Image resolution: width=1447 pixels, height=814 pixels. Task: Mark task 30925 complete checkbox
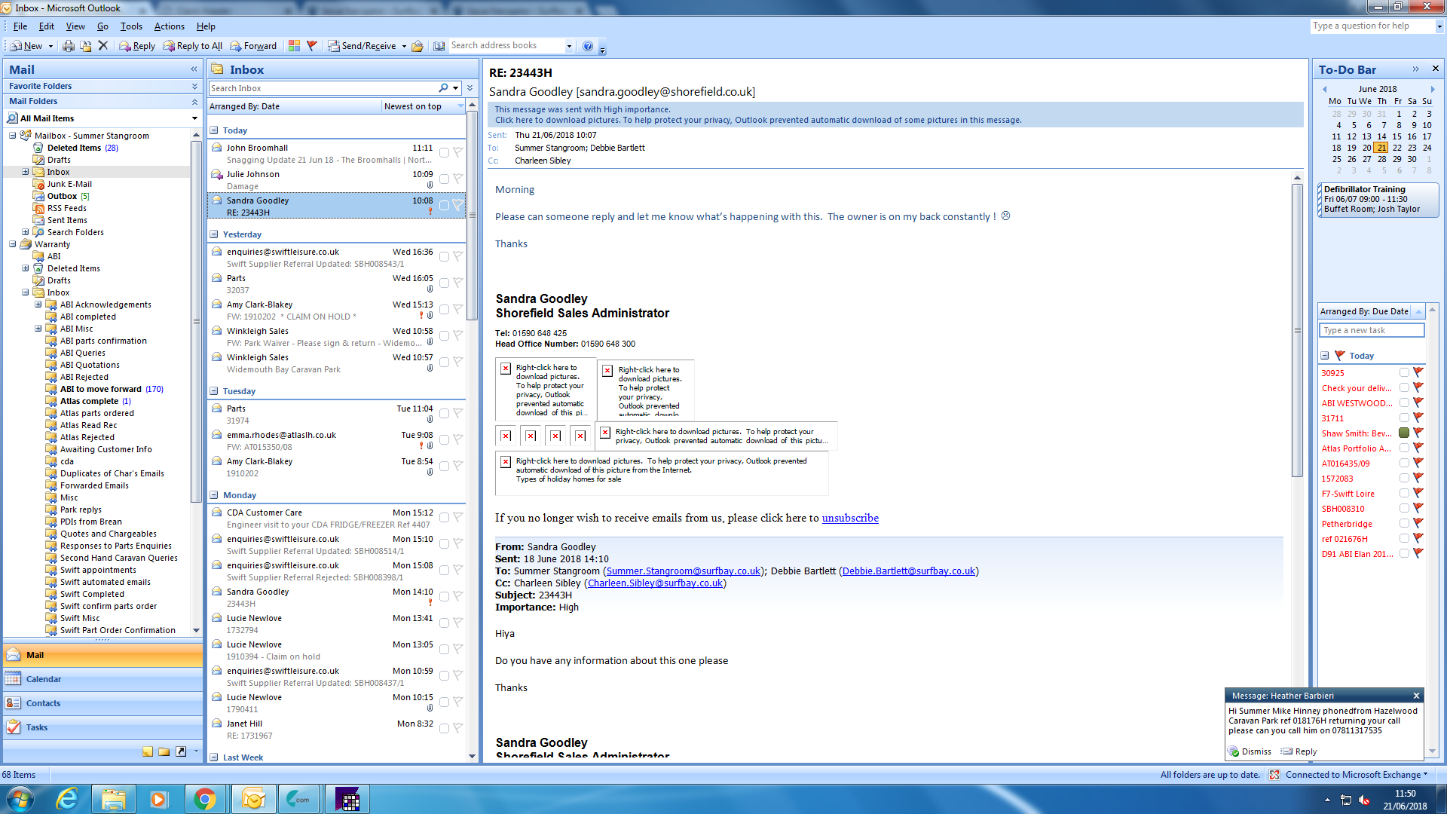pyautogui.click(x=1404, y=372)
